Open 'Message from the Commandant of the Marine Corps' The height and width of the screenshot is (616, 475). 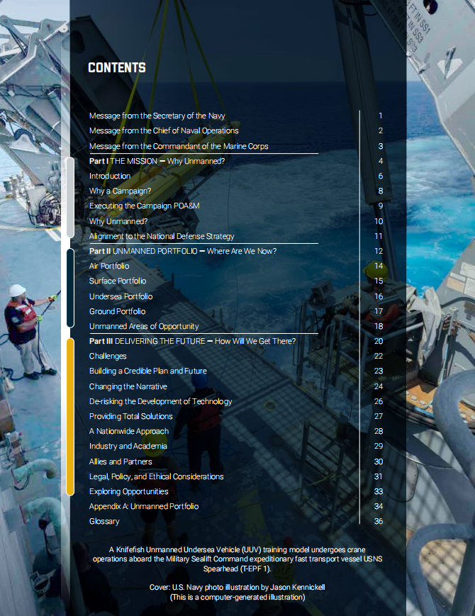tap(179, 146)
